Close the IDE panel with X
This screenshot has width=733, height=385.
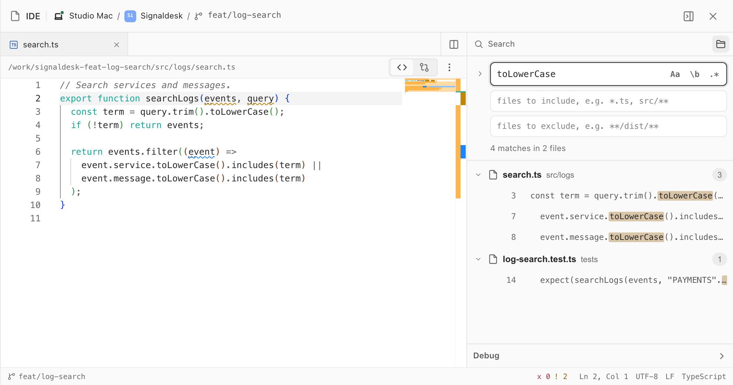pyautogui.click(x=713, y=16)
